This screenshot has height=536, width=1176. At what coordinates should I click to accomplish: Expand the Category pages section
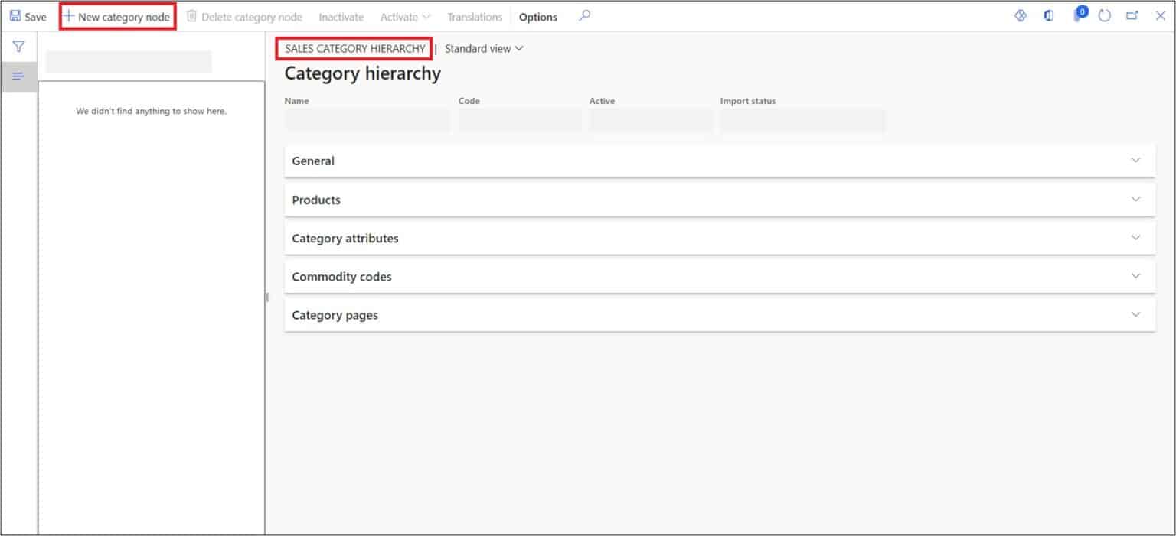point(719,315)
